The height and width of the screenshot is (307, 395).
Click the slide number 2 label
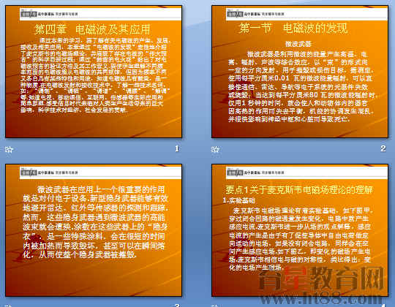383,148
